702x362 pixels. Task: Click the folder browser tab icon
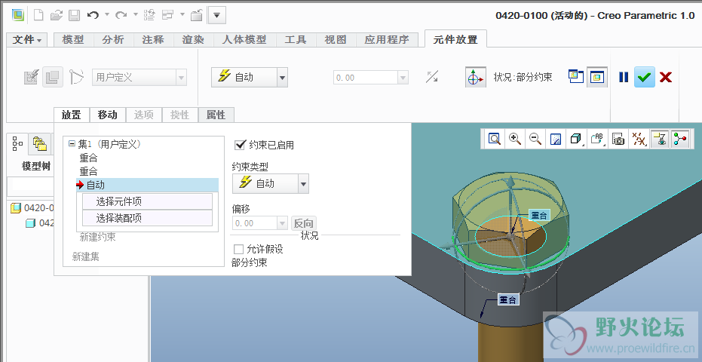click(40, 144)
